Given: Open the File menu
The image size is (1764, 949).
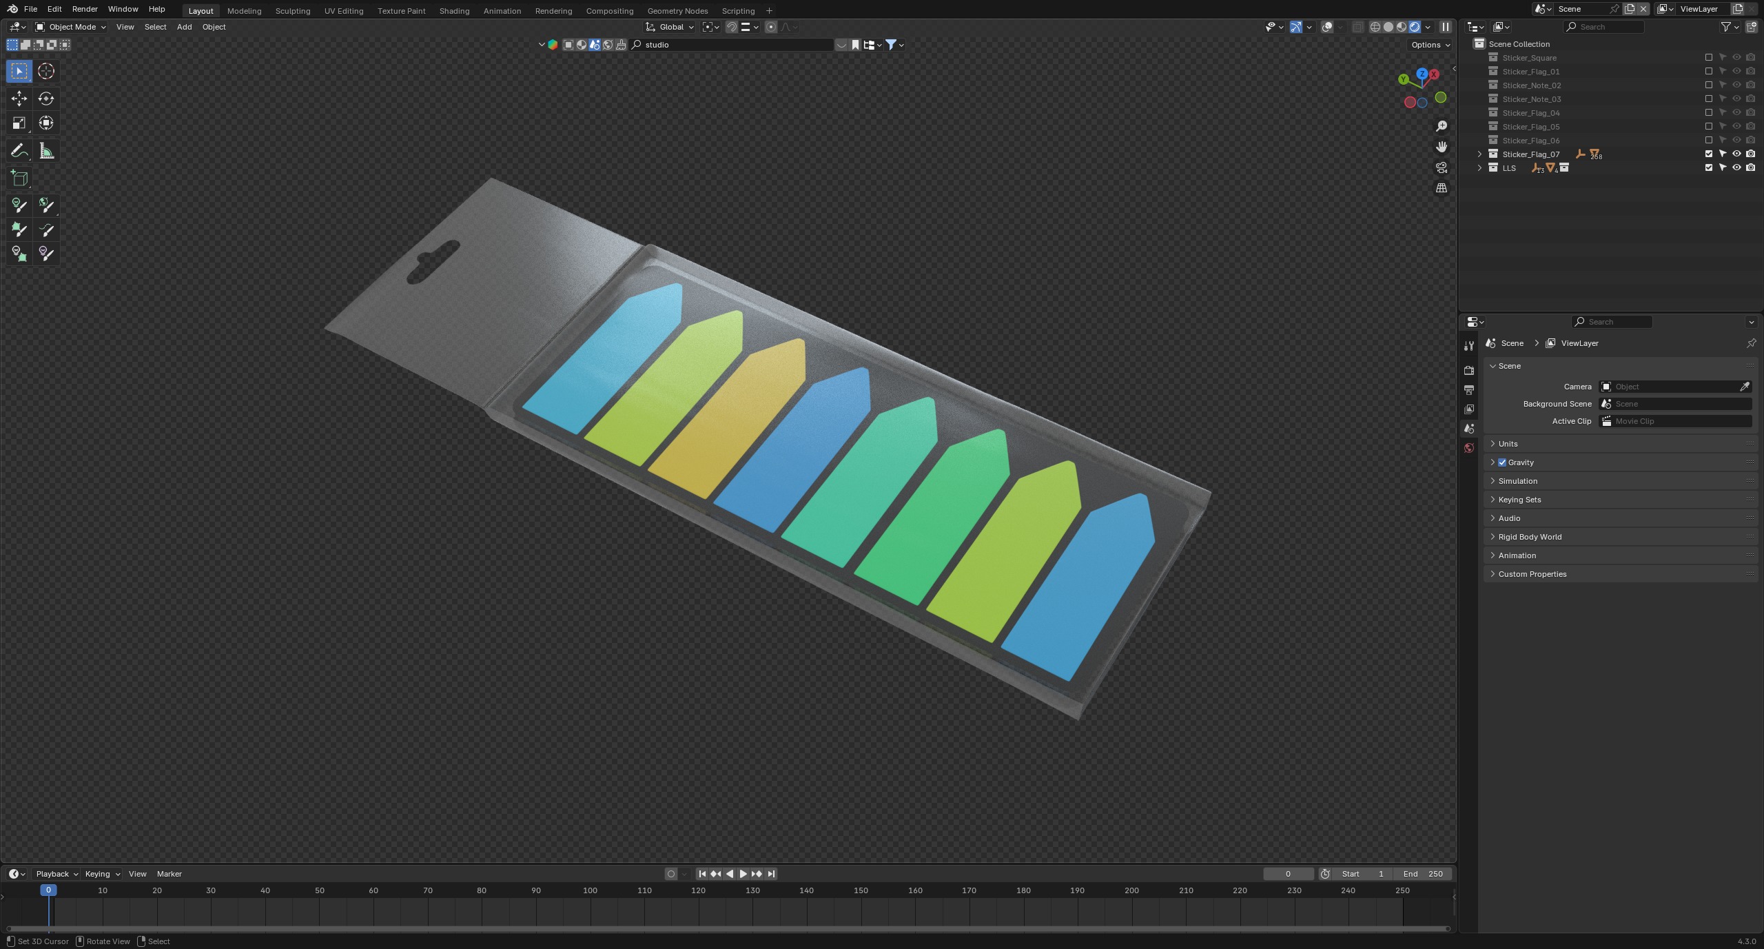Looking at the screenshot, I should (x=30, y=9).
